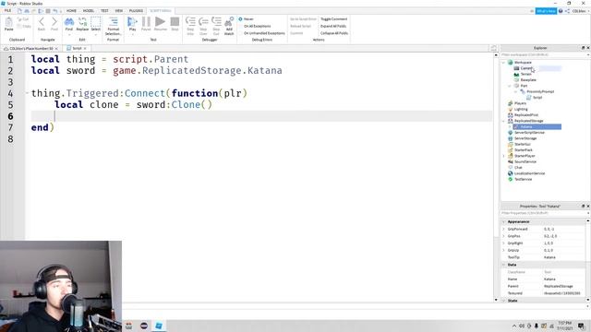Expand the StarterPlayer tree node
Image resolution: width=591 pixels, height=332 pixels.
click(x=503, y=156)
